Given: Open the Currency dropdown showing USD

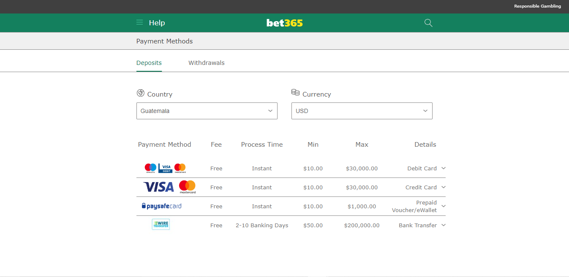Looking at the screenshot, I should (x=362, y=111).
